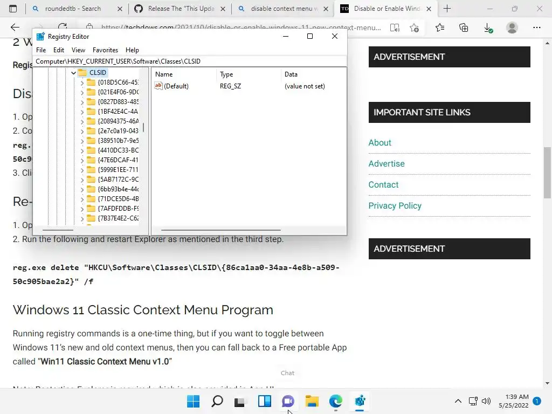
Task: Expand the {389510b7-9e5 key
Action: point(82,141)
